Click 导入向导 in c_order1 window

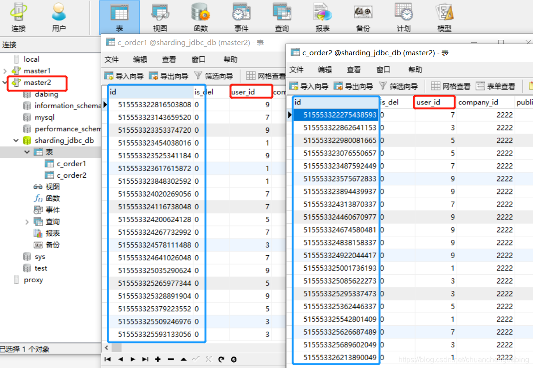(123, 76)
